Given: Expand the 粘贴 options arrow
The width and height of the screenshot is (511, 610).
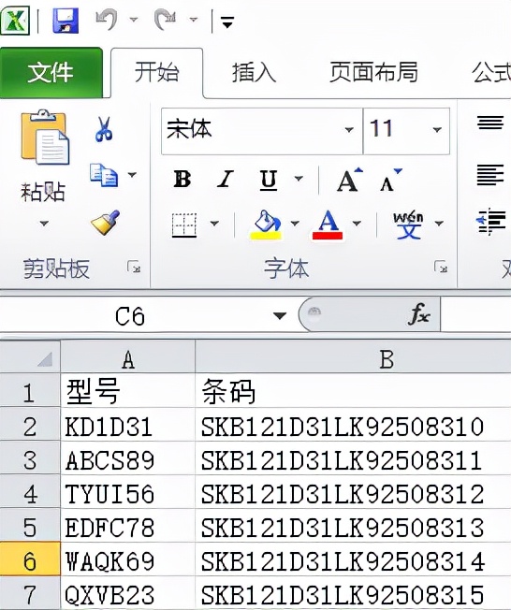Looking at the screenshot, I should click(x=44, y=224).
